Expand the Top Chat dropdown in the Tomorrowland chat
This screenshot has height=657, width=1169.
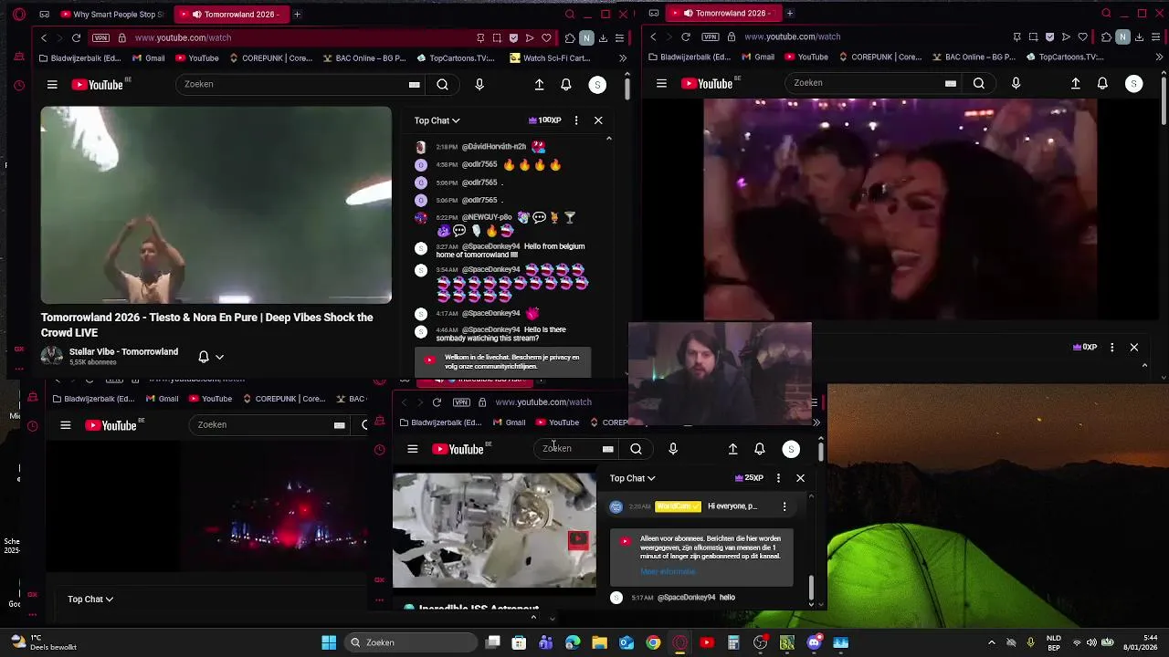tap(437, 120)
